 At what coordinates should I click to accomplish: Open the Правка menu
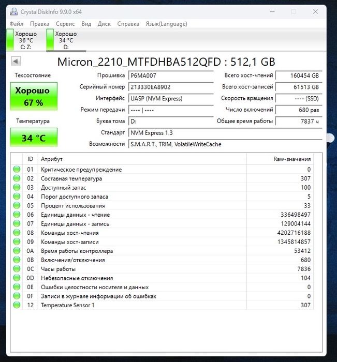pyautogui.click(x=39, y=24)
